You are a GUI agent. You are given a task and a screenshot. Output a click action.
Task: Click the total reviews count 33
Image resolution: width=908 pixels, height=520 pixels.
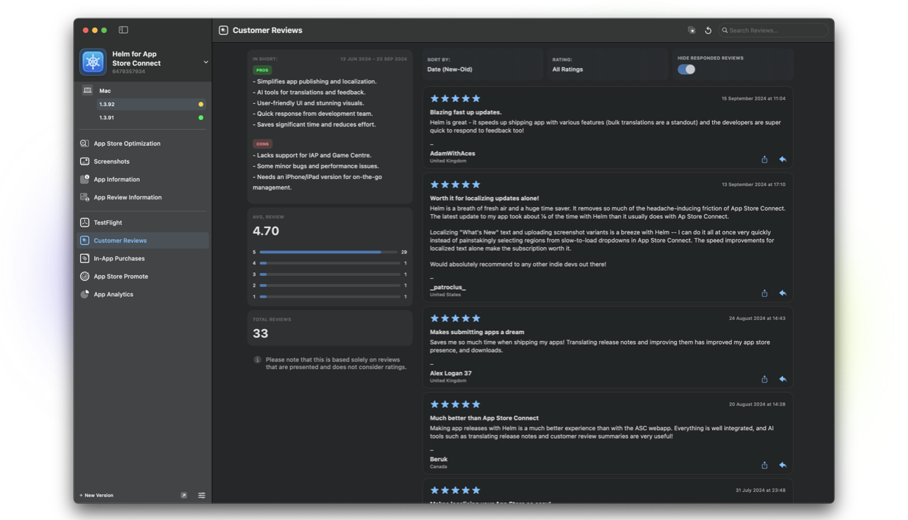point(261,333)
